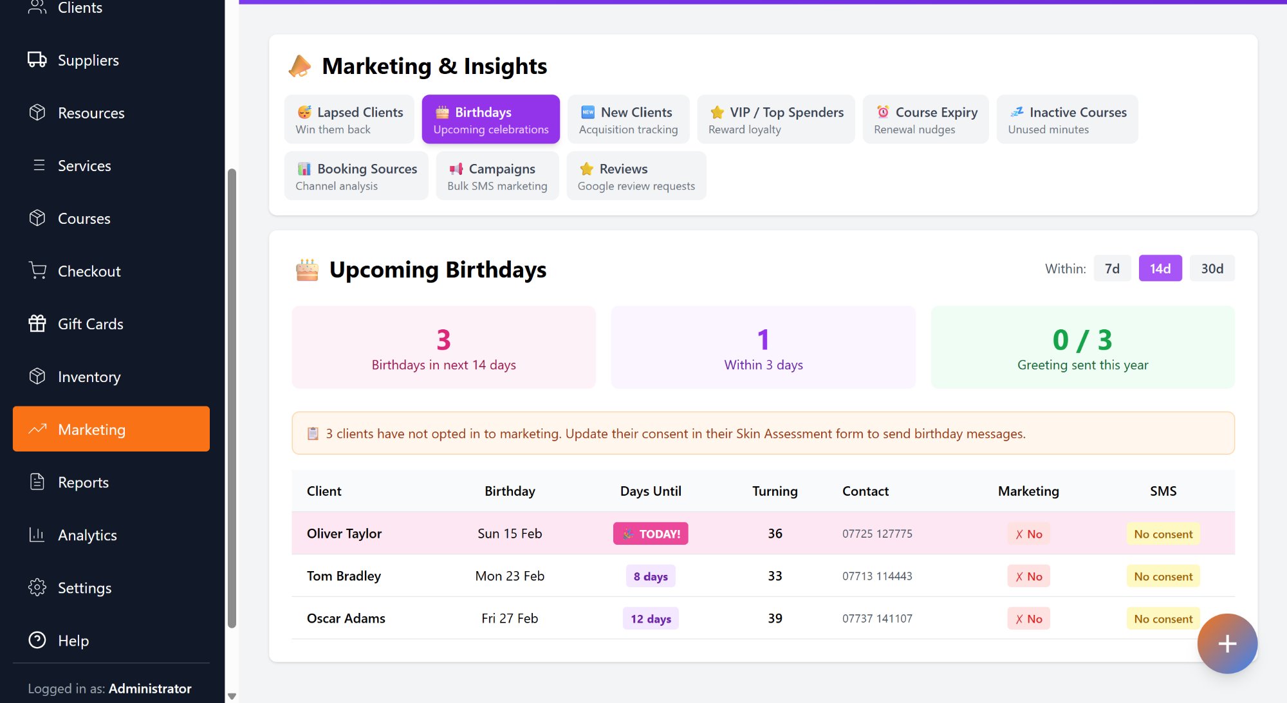The image size is (1287, 703).
Task: Click the Suppliers truck icon in sidebar
Action: click(37, 60)
